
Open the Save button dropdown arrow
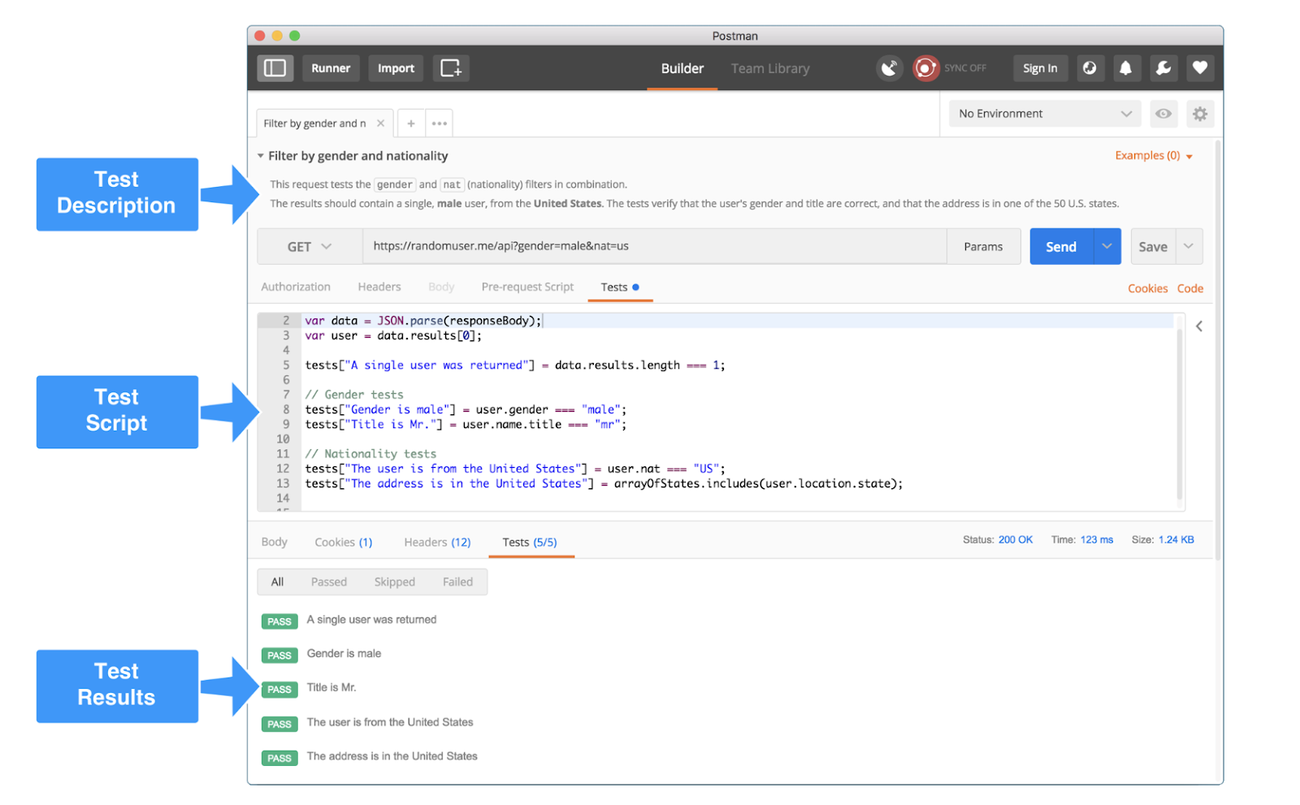[x=1189, y=247]
